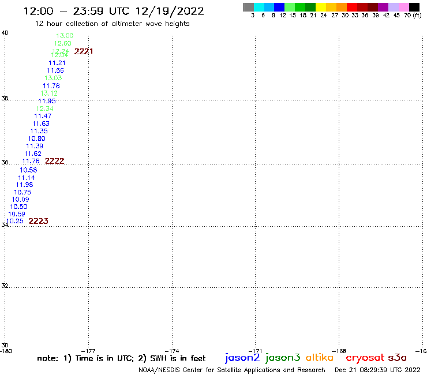This screenshot has height=375, width=427.
Task: Click the purple swatch in the legend bar
Action: pyautogui.click(x=383, y=7)
